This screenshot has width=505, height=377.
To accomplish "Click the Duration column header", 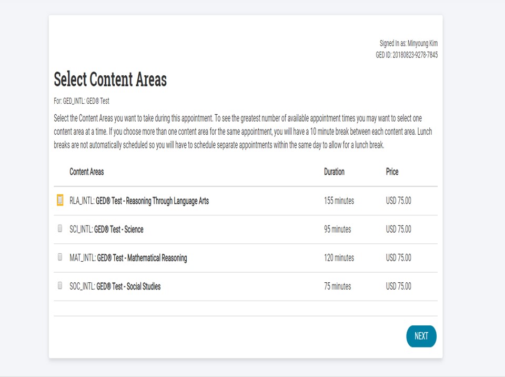I will pyautogui.click(x=334, y=172).
